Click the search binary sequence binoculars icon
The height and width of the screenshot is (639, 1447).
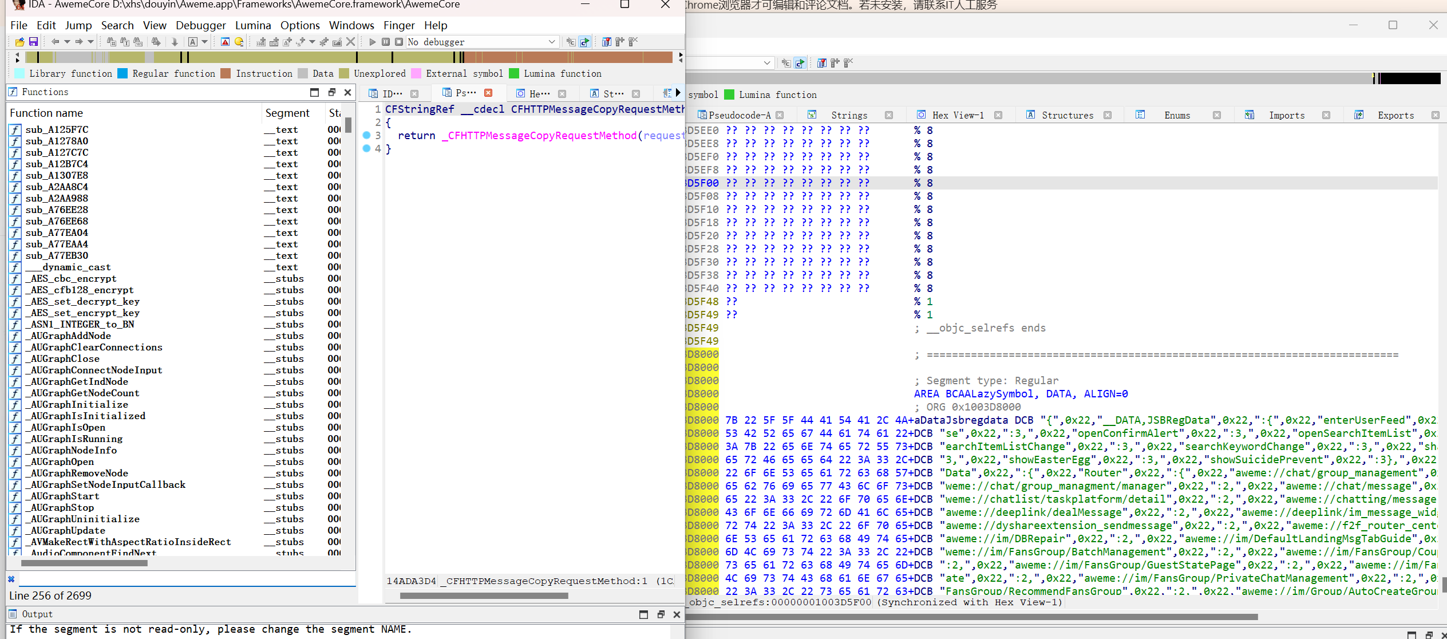[138, 42]
